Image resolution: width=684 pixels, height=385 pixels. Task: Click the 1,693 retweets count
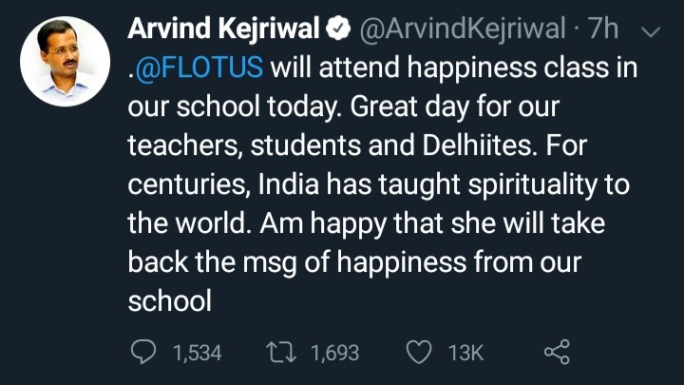[x=335, y=353]
